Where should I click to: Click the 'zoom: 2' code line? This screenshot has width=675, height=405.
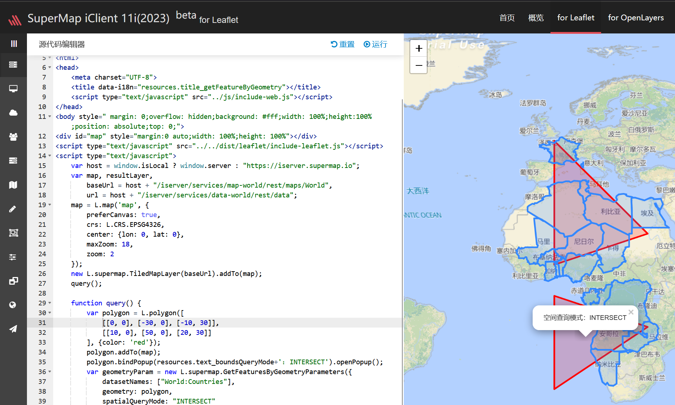point(100,254)
